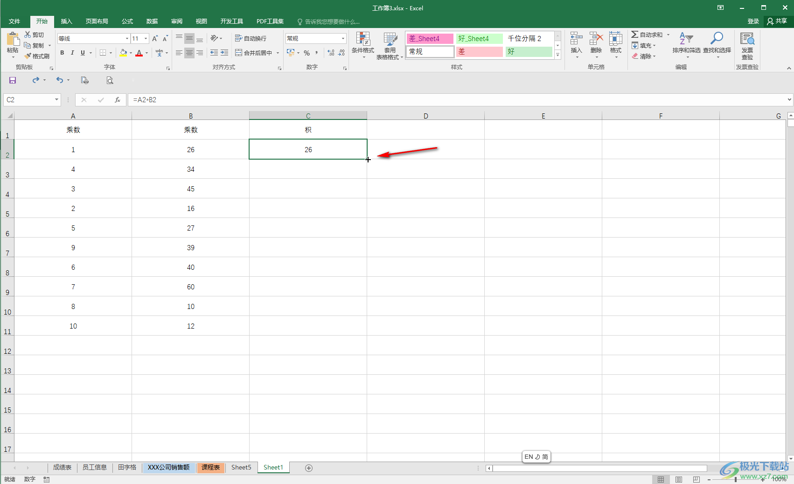794x484 pixels.
Task: Open the font name dropdown
Action: [127, 39]
